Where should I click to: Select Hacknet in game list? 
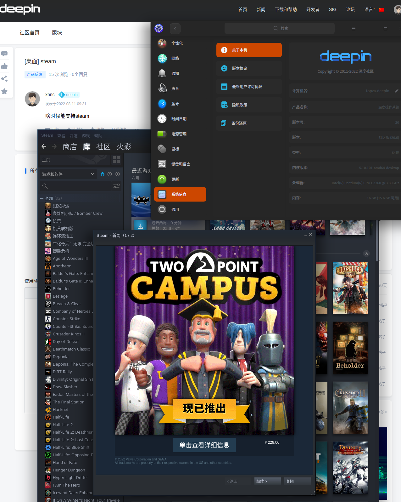(x=61, y=410)
